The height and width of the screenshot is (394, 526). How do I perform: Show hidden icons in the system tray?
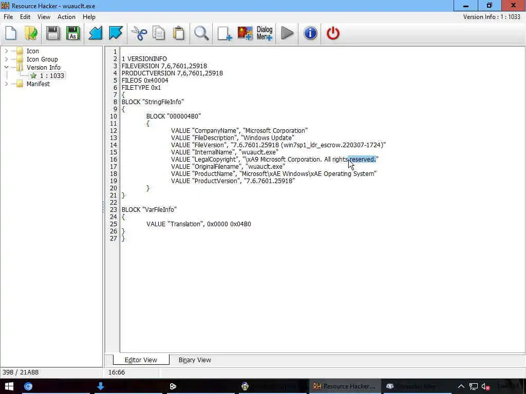[x=461, y=386]
